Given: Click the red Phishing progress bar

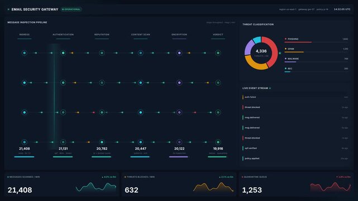Looking at the screenshot, I should coord(298,42).
